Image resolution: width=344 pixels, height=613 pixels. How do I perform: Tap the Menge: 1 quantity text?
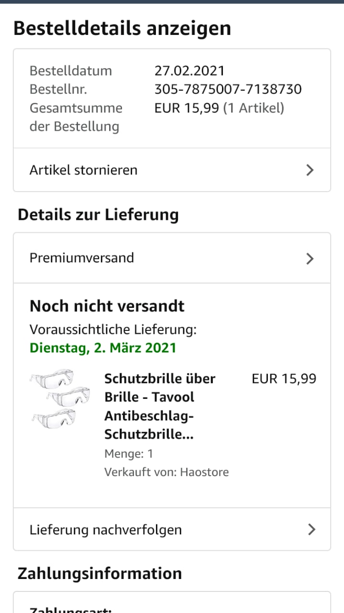129,454
